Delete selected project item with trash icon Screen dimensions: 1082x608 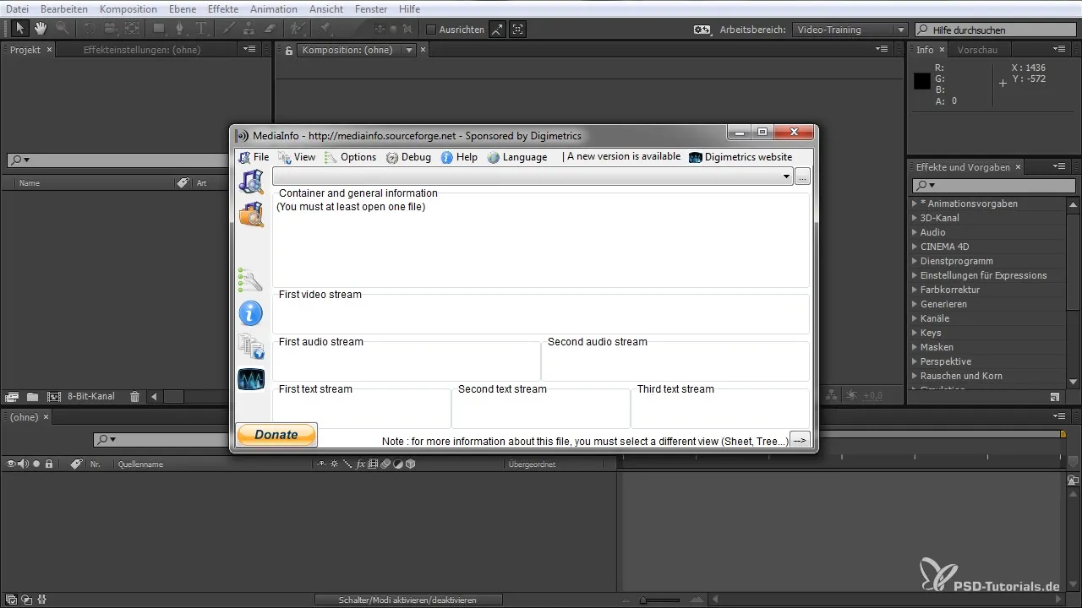pos(134,396)
